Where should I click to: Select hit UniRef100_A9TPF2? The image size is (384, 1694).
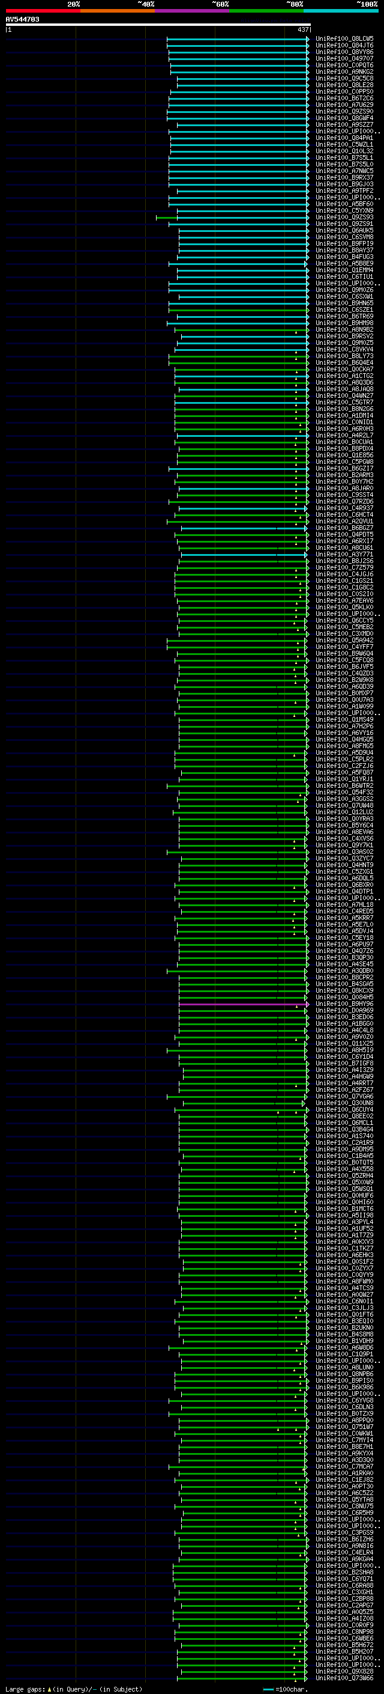coord(344,190)
